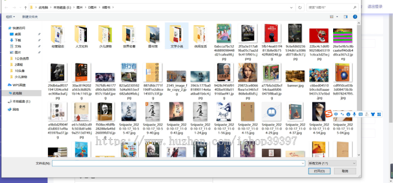This screenshot has height=183, width=393.
Task: Select the 图书馆 folder
Action: pyautogui.click(x=153, y=37)
